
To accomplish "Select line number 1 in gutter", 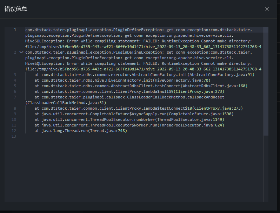I will [x=15, y=30].
